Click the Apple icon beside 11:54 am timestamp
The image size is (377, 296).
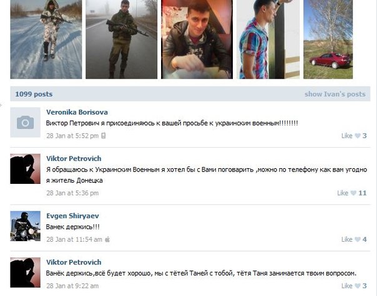(x=107, y=239)
